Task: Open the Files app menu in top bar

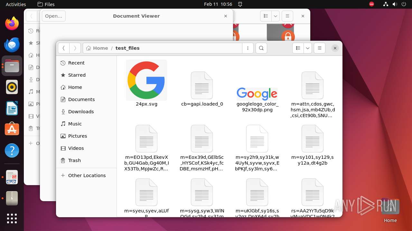Action: pyautogui.click(x=46, y=4)
